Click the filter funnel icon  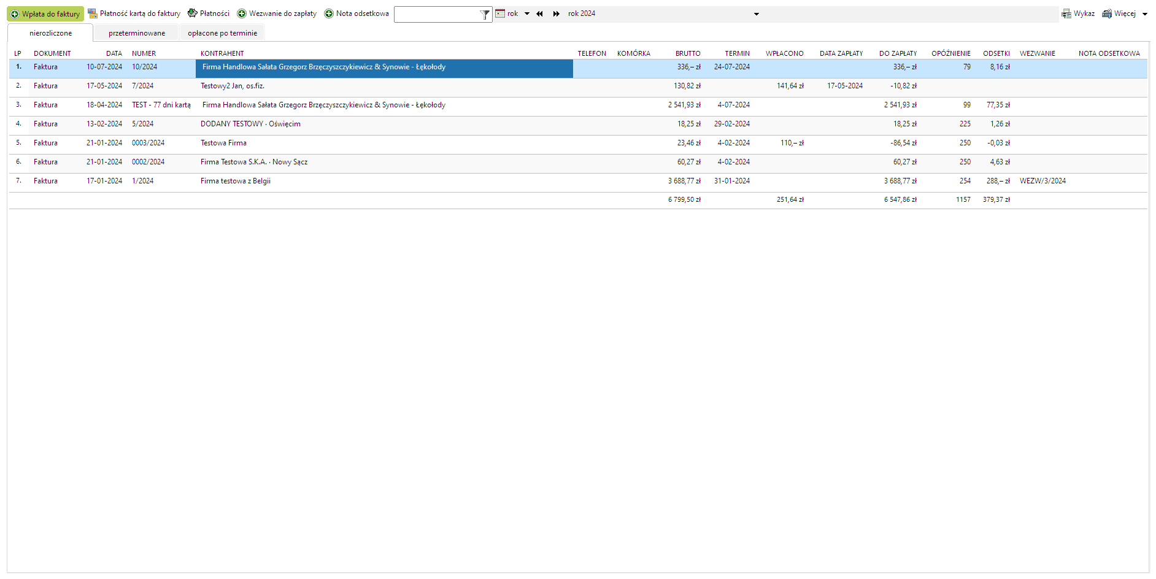click(485, 14)
